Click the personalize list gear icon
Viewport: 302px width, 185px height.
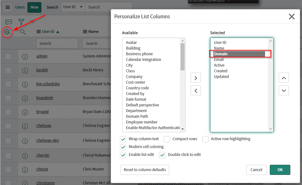(x=7, y=32)
